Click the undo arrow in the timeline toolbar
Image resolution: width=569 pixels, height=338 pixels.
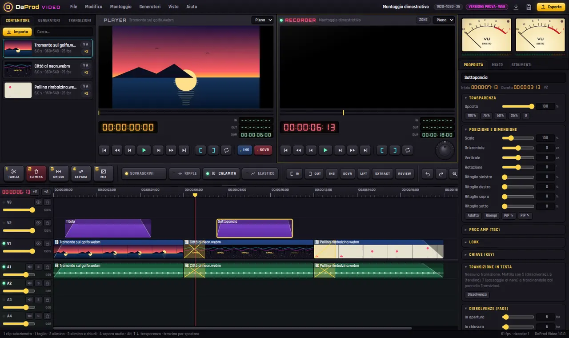click(x=428, y=173)
